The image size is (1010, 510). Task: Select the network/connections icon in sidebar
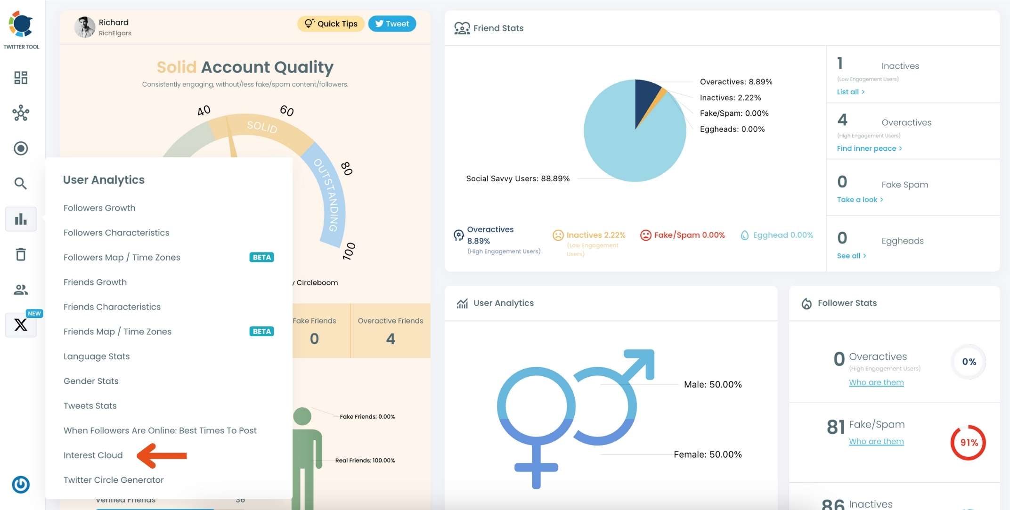(x=21, y=113)
